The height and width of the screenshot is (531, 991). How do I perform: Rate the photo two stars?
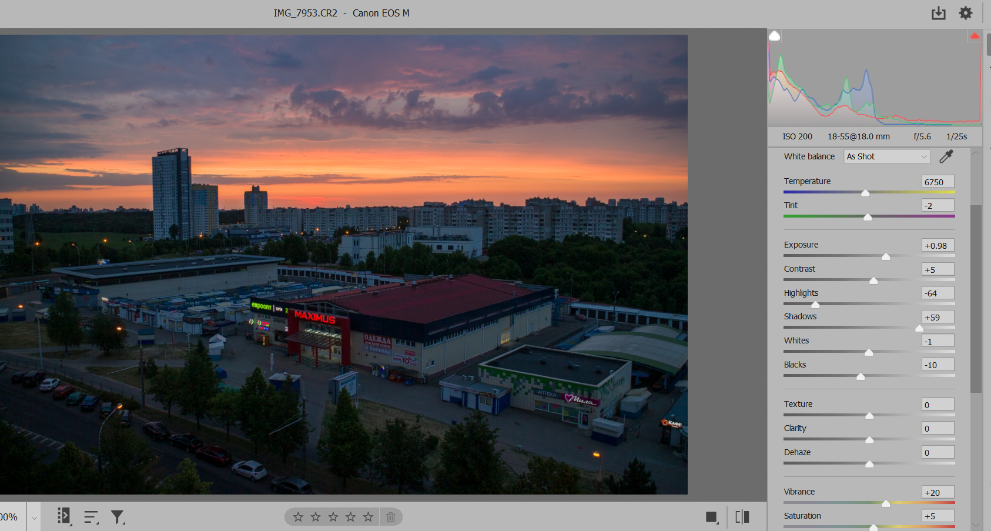coord(316,517)
